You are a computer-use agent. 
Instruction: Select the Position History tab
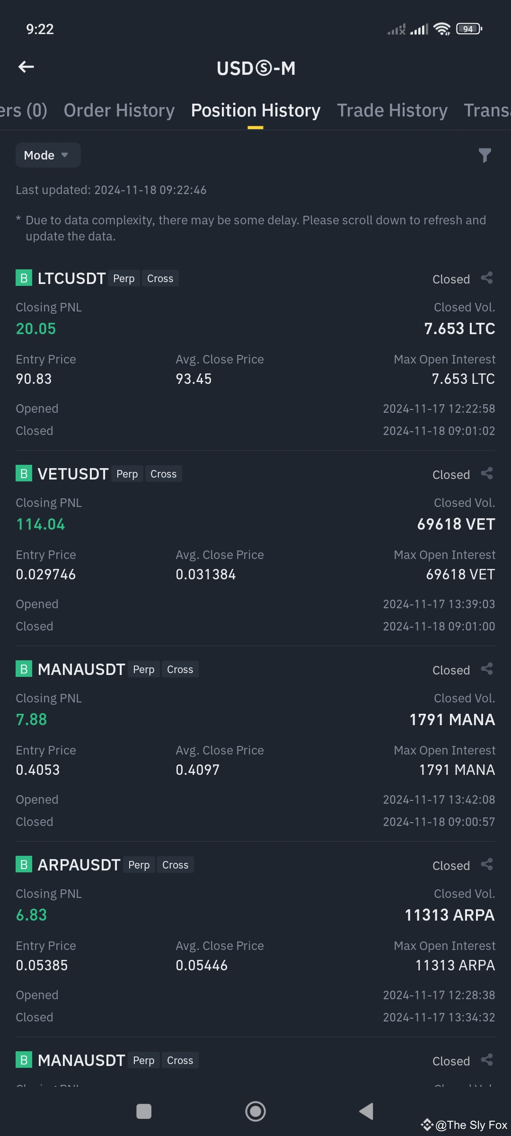(x=255, y=110)
